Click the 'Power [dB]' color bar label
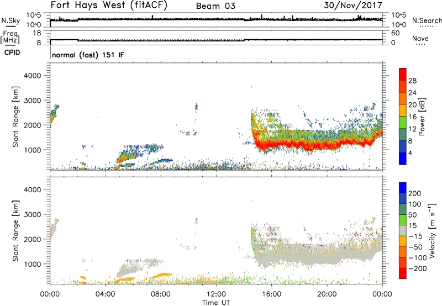Image resolution: width=442 pixels, height=306 pixels. (x=422, y=117)
